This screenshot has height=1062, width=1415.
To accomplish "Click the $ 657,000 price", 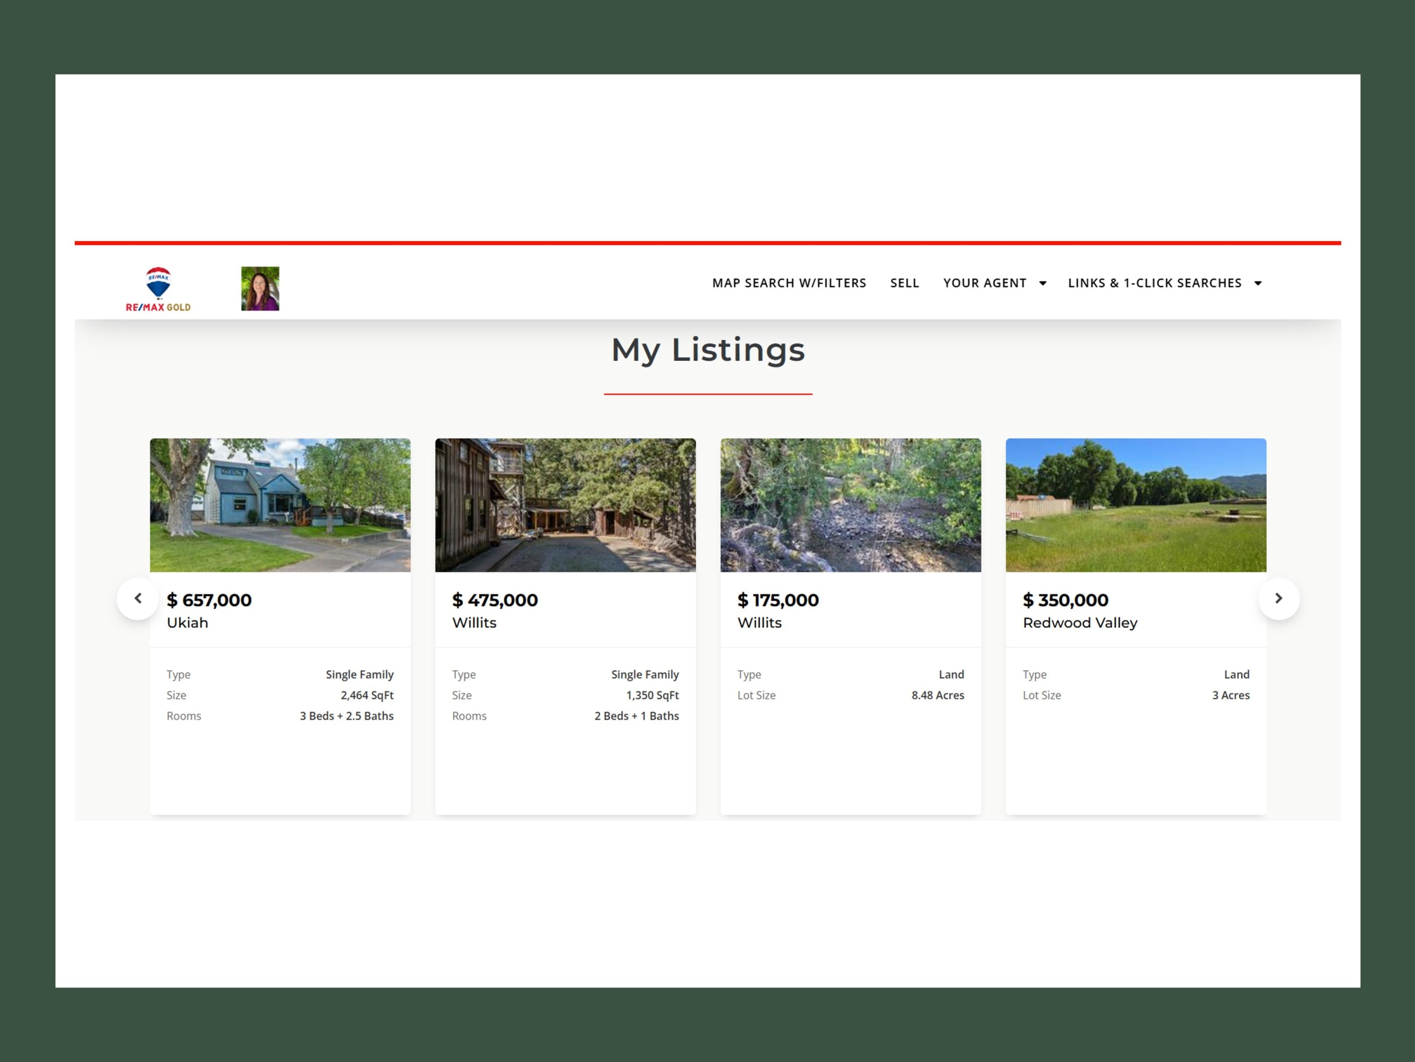I will point(209,600).
